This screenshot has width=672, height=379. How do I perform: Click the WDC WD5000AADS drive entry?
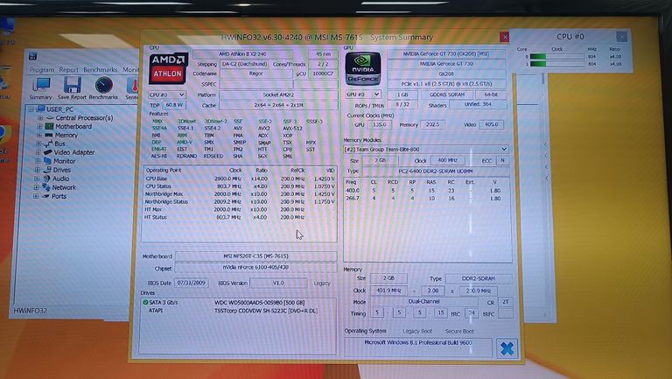tap(259, 302)
